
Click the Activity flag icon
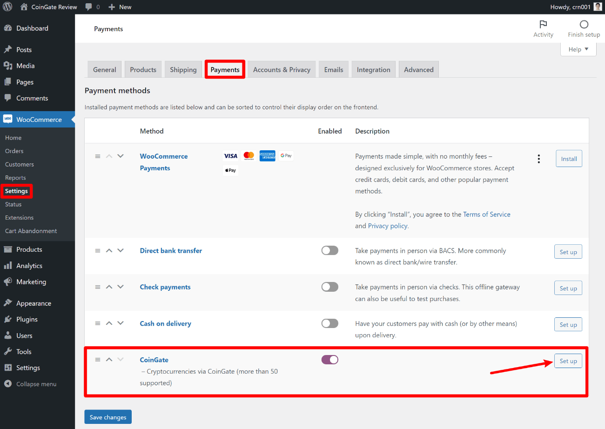tap(543, 24)
